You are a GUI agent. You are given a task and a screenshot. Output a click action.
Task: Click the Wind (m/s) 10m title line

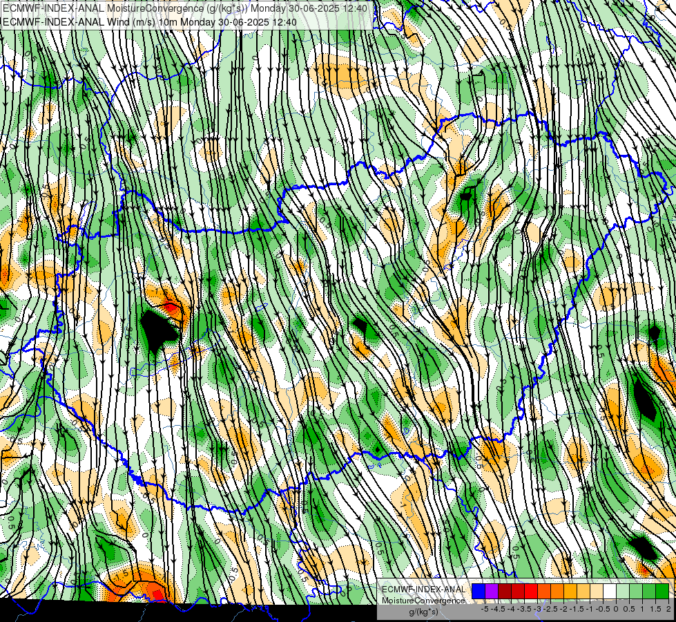150,21
